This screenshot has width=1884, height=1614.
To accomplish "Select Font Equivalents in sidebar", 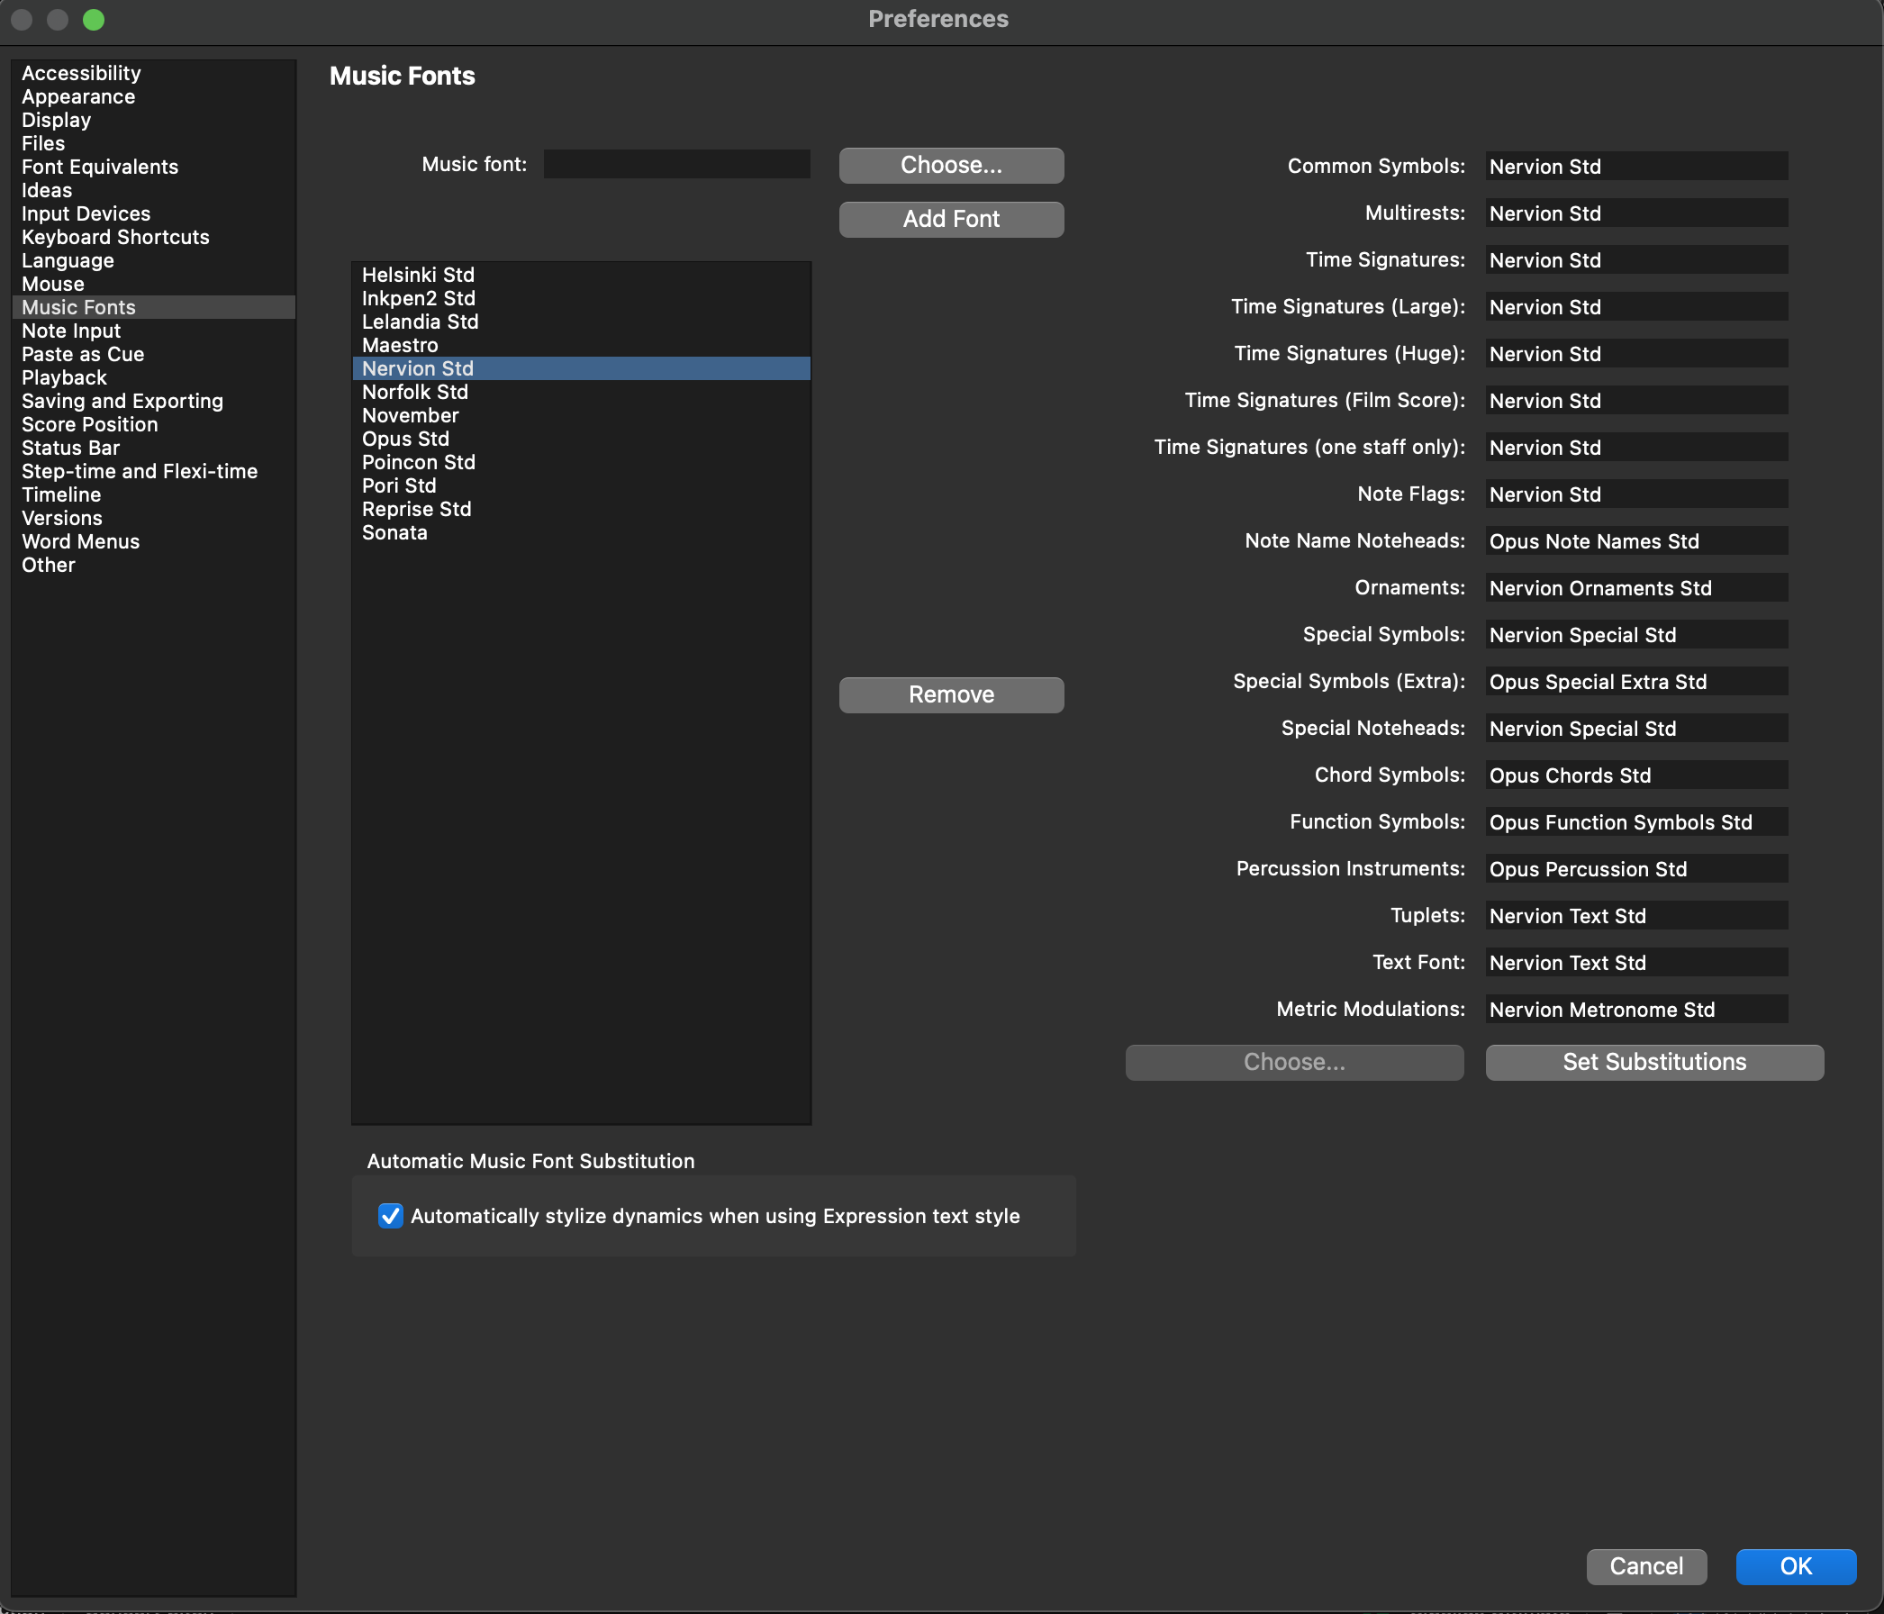I will pyautogui.click(x=153, y=168).
